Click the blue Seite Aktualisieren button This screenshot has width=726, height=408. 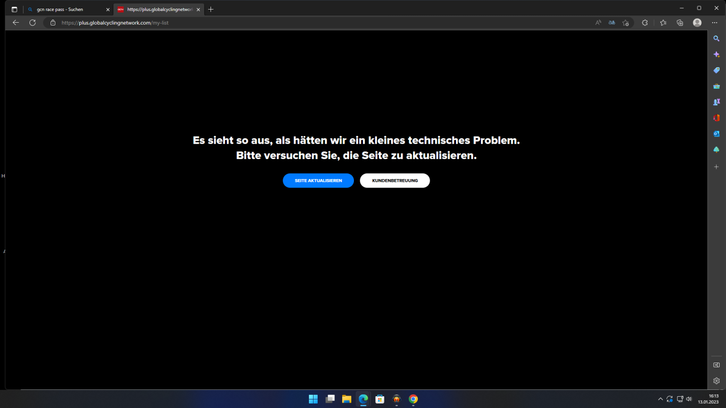tap(318, 180)
